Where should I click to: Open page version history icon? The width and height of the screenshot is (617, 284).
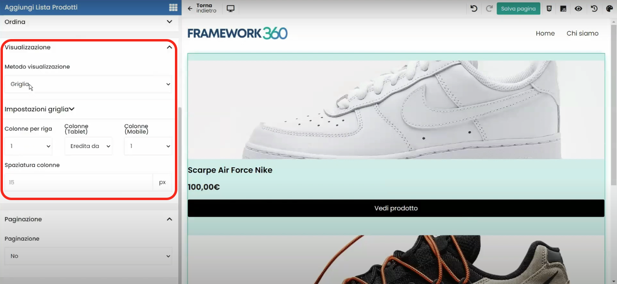click(x=594, y=8)
